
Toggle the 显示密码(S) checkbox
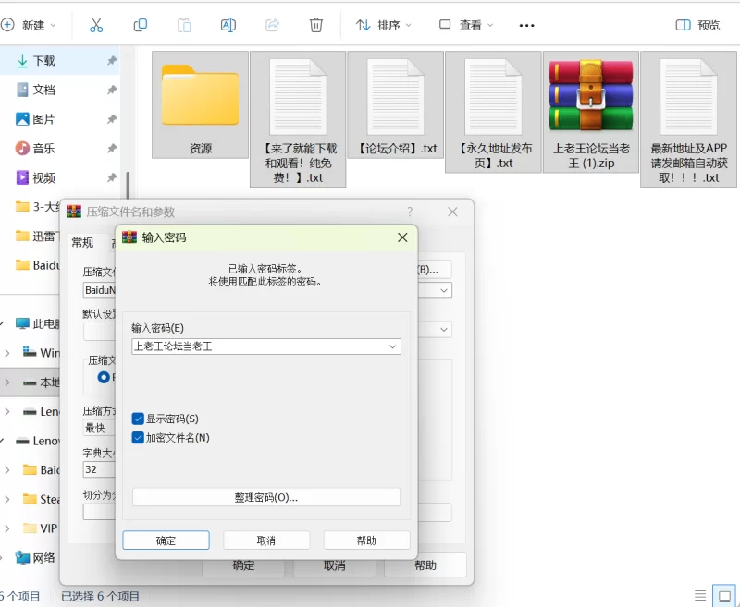tap(138, 419)
